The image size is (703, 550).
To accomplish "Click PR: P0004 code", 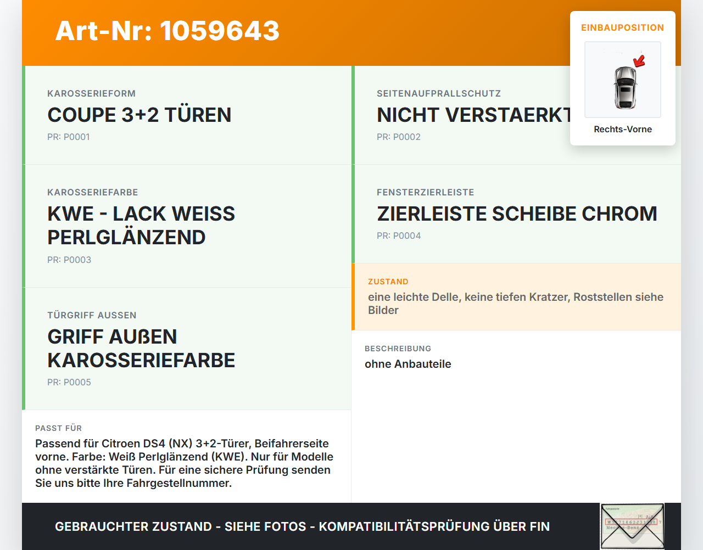I will [x=399, y=235].
